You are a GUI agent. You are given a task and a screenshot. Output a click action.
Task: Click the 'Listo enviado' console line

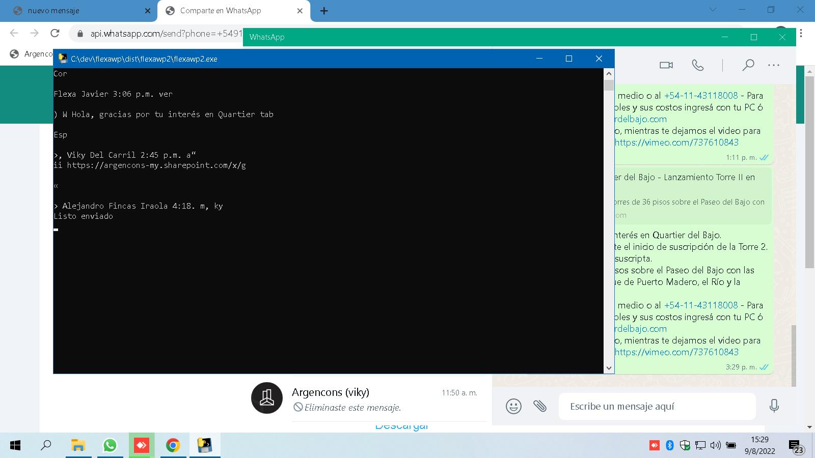[x=84, y=216]
